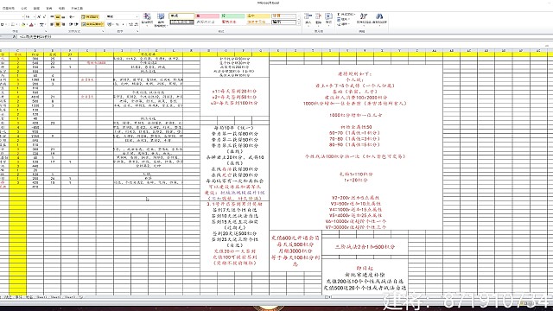Select Top Align icon in alignment group

(x=52, y=16)
